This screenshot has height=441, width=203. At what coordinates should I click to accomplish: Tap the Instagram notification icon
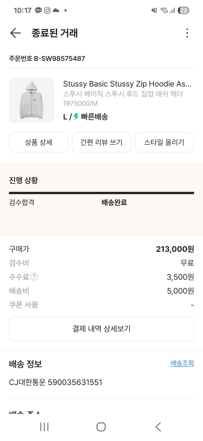click(x=47, y=11)
